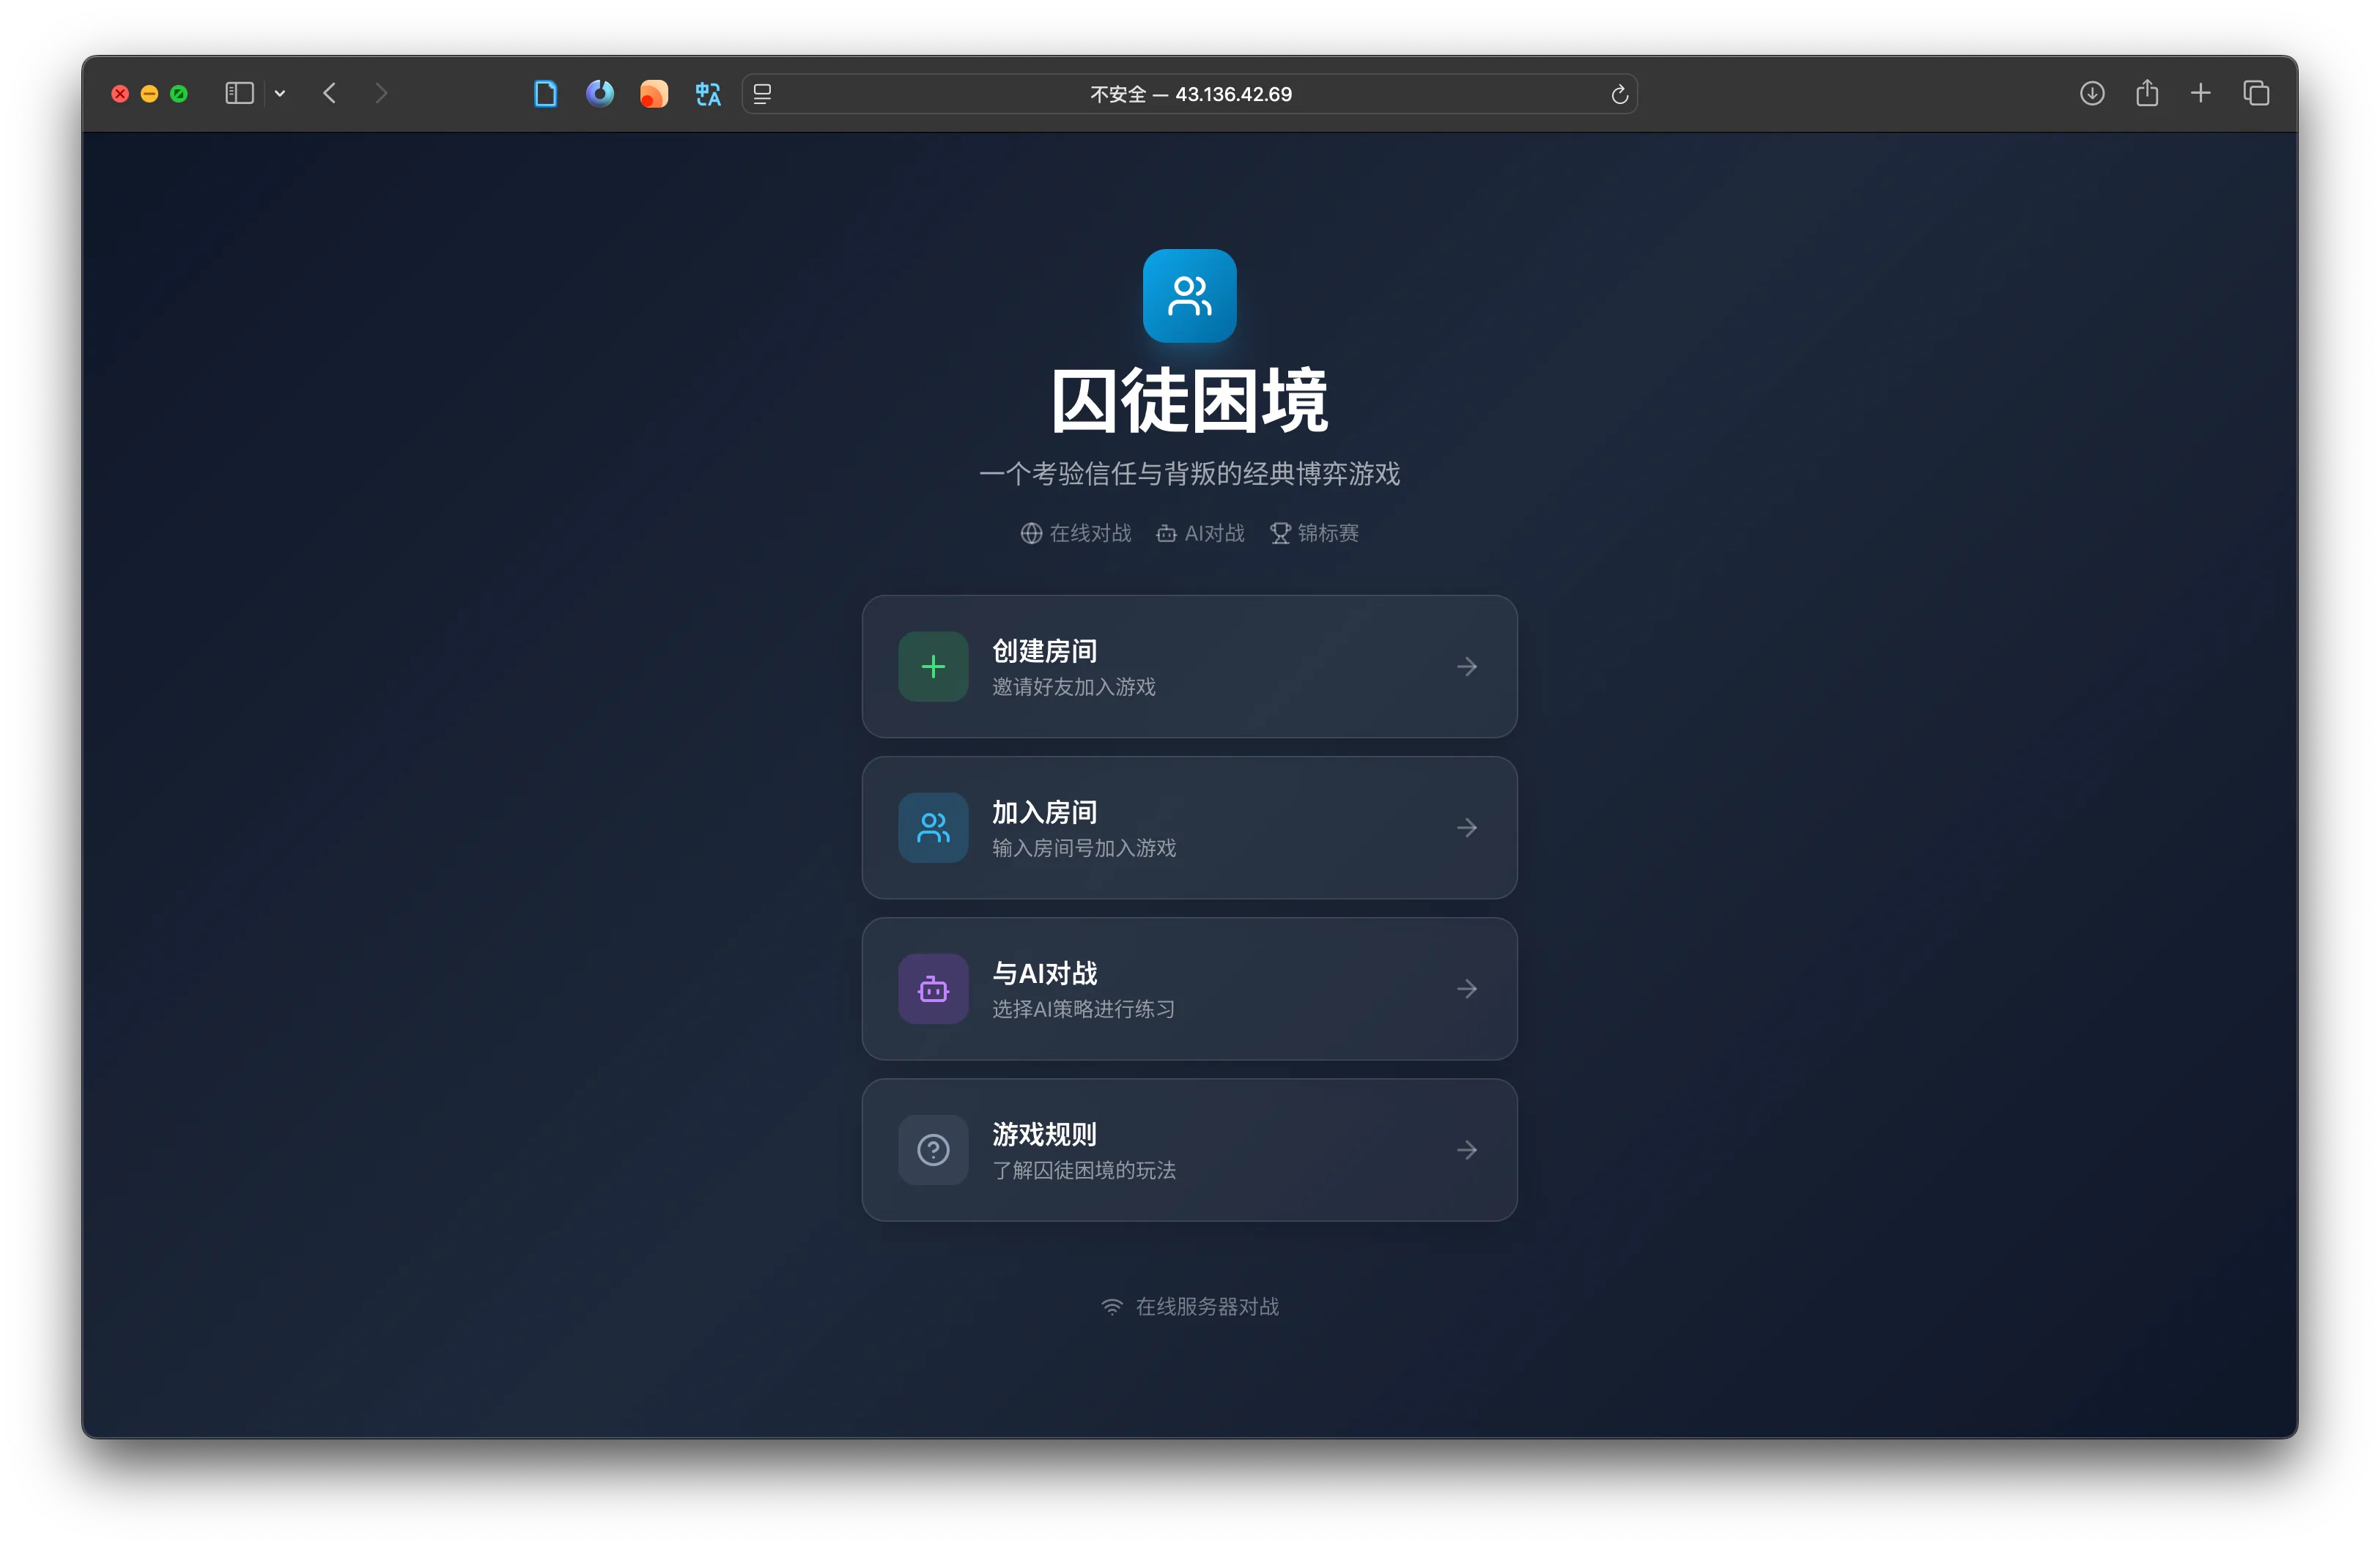Click the question mark icon for 游戏规则

tap(933, 1150)
